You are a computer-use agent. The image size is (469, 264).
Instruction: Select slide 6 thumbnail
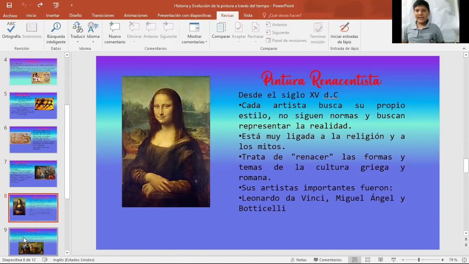33,140
